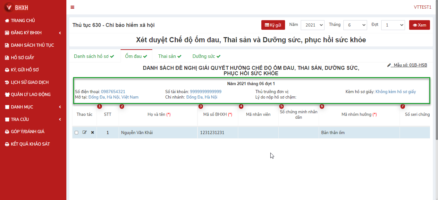The width and height of the screenshot is (438, 200).
Task: Click the printer icon beside KÝ, GỬI HỒ SƠ
Action: click(x=7, y=70)
